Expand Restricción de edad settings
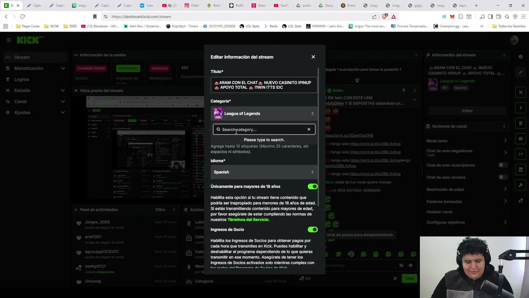The image size is (529, 298). coord(467,190)
